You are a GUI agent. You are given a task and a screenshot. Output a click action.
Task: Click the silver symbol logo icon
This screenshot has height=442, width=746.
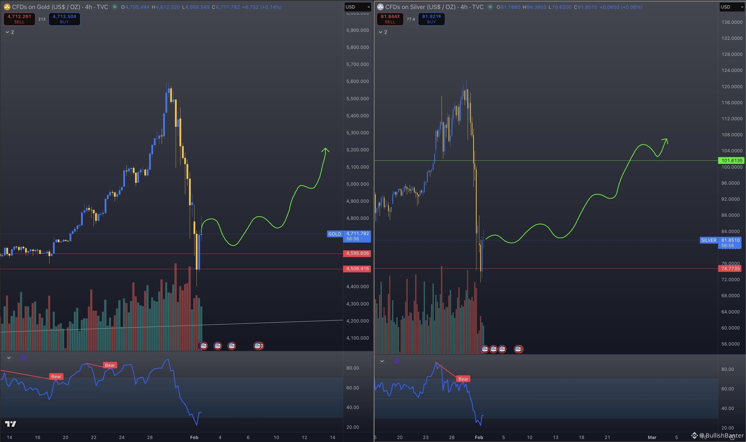[x=380, y=7]
